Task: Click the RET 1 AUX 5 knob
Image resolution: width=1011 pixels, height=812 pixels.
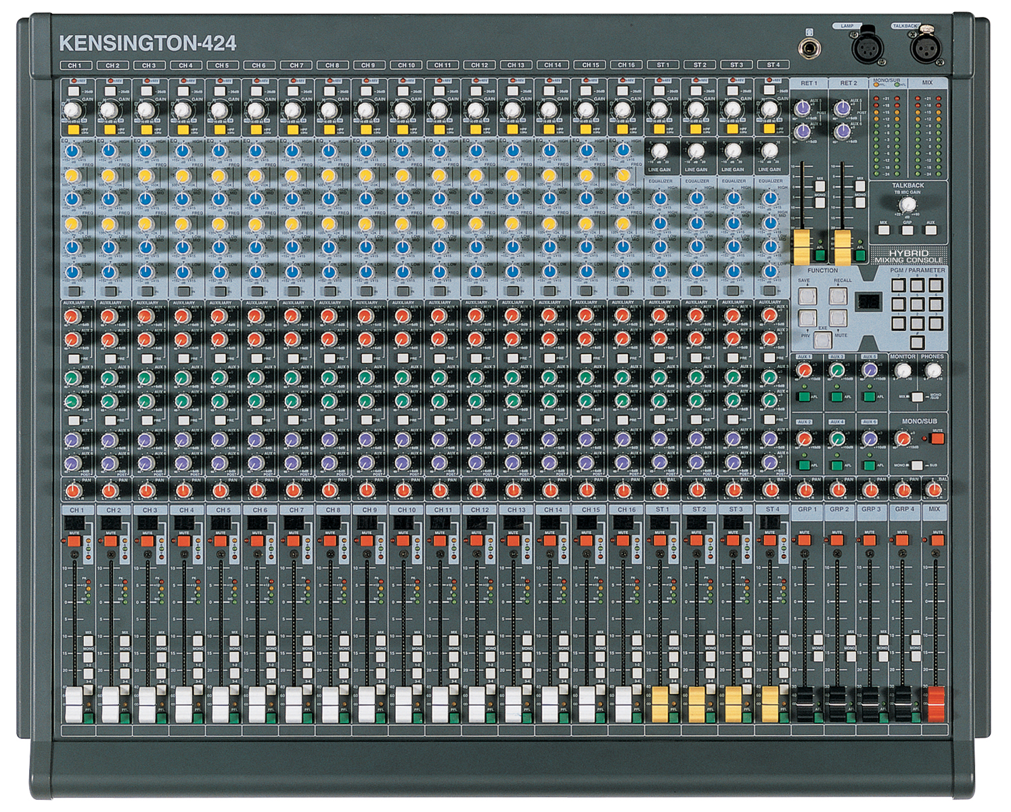Action: (803, 108)
